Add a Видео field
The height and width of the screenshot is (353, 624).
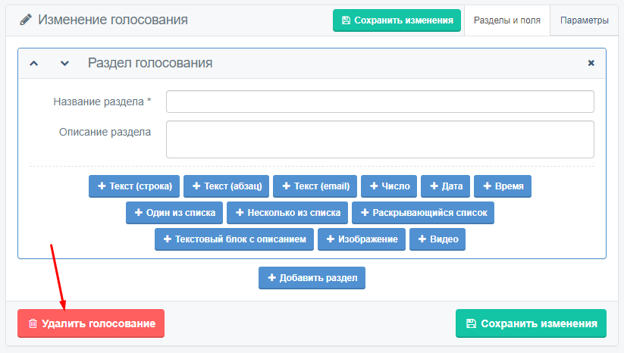pos(437,239)
